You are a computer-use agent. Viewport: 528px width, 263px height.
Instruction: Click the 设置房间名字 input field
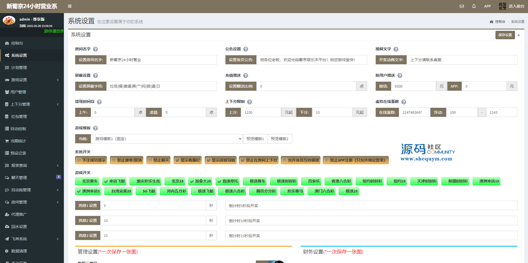coord(161,60)
